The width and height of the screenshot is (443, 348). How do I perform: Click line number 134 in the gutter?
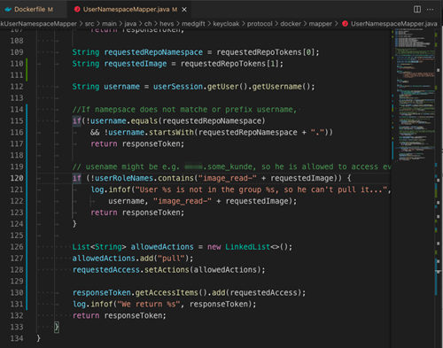pos(17,338)
